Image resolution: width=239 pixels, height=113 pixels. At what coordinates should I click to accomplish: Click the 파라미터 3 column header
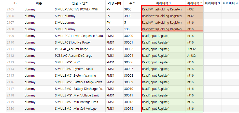pyautogui.click(x=212, y=3)
